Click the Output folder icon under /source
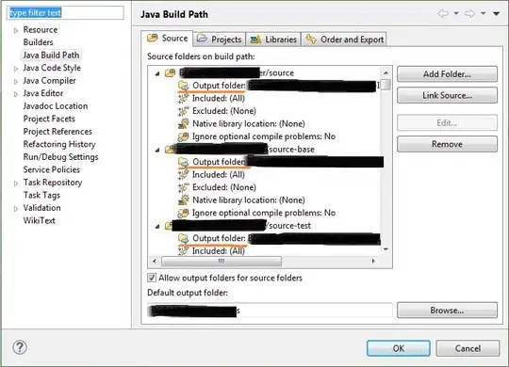 (184, 86)
